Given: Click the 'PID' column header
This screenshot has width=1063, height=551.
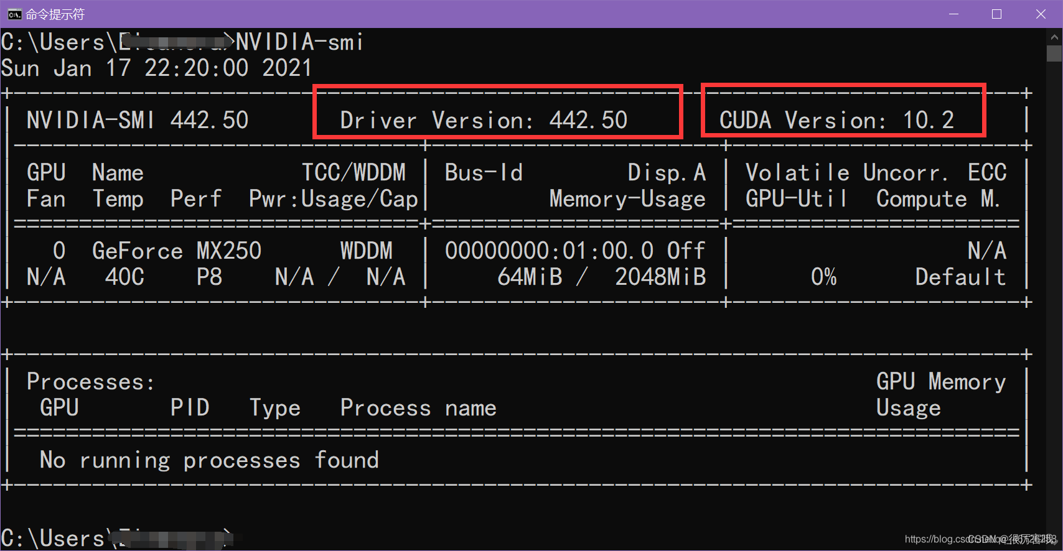Looking at the screenshot, I should pos(190,407).
